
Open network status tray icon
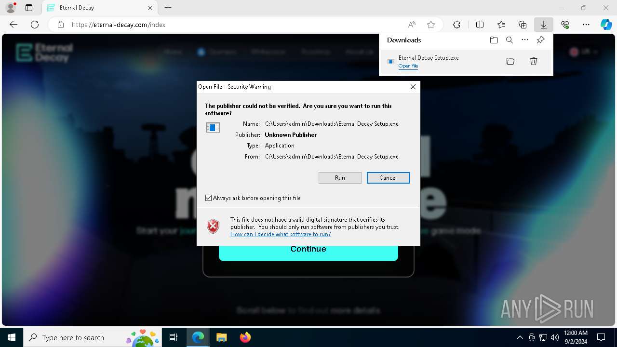[543, 337]
